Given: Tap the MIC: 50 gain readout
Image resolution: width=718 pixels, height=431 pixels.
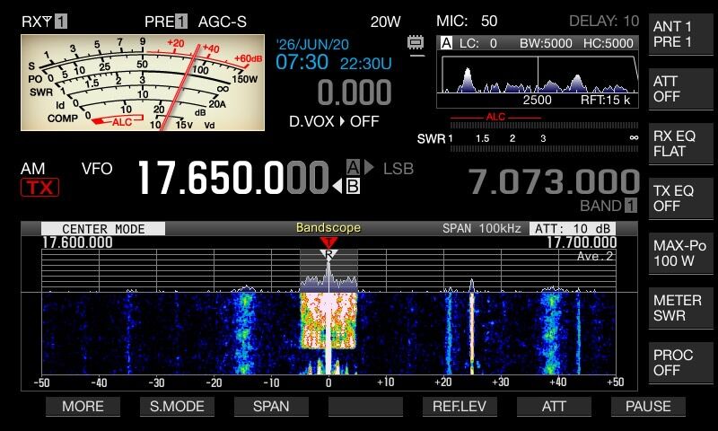Looking at the screenshot, I should (x=467, y=21).
